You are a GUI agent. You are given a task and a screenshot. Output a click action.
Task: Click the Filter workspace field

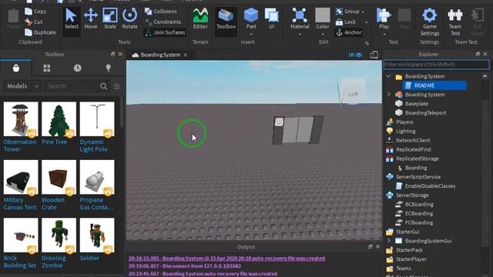(x=436, y=65)
